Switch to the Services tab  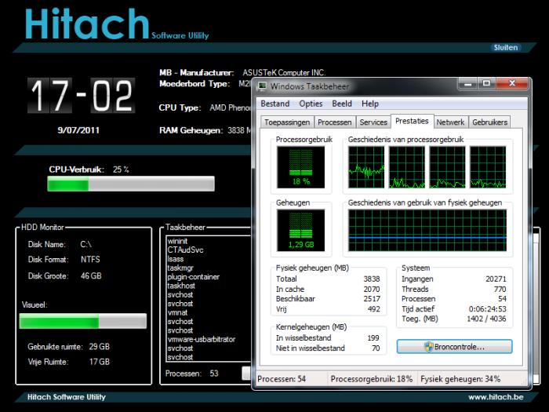pyautogui.click(x=373, y=122)
